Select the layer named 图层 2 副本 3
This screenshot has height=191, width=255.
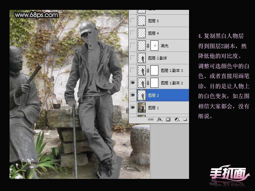pos(172,71)
